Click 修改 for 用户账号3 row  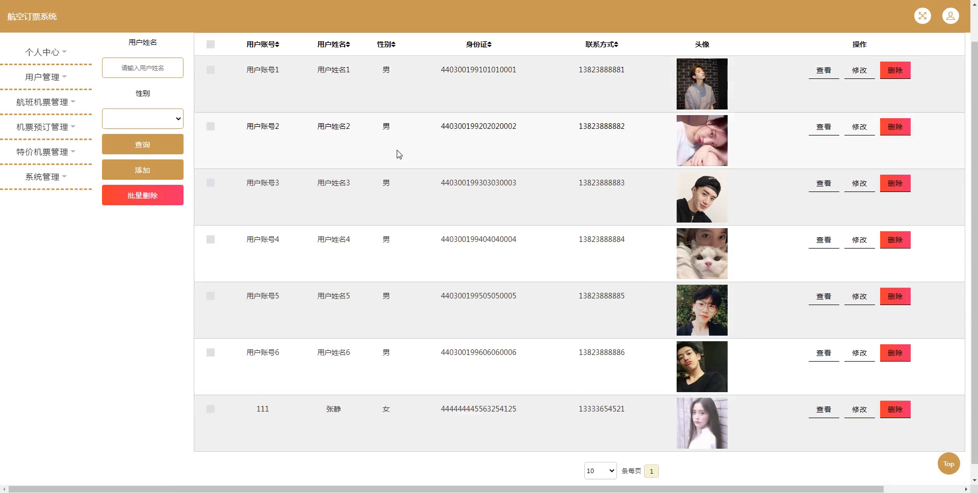click(x=860, y=183)
